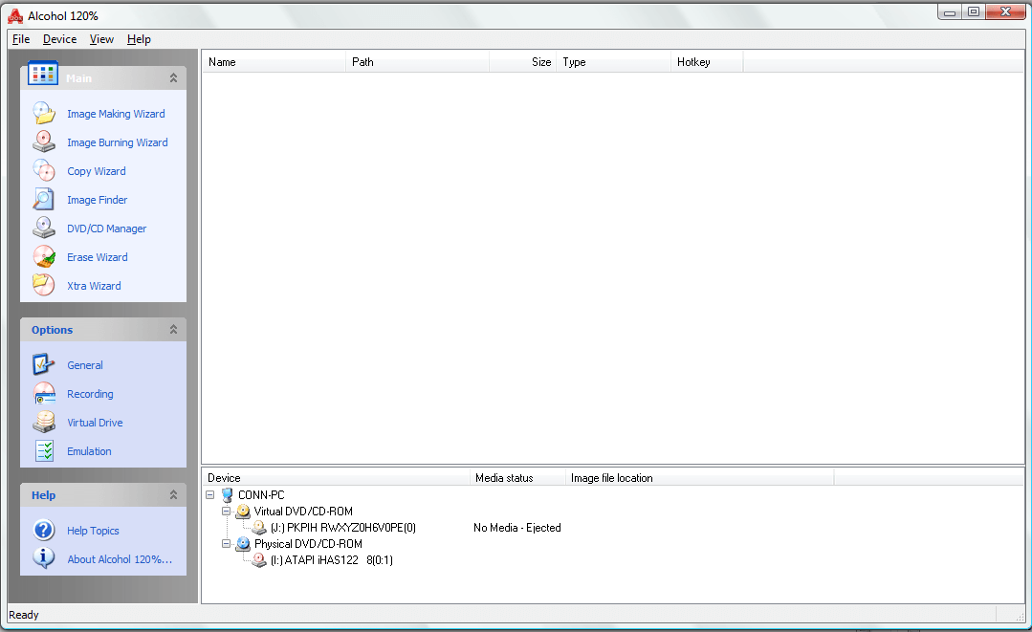Click the Virtual Drive options icon
This screenshot has height=632, width=1032.
click(x=44, y=423)
